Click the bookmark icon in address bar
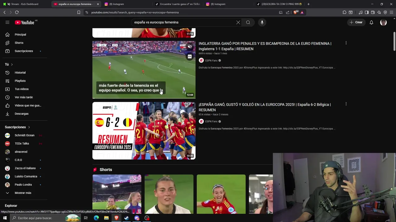The image size is (396, 222). (x=79, y=12)
